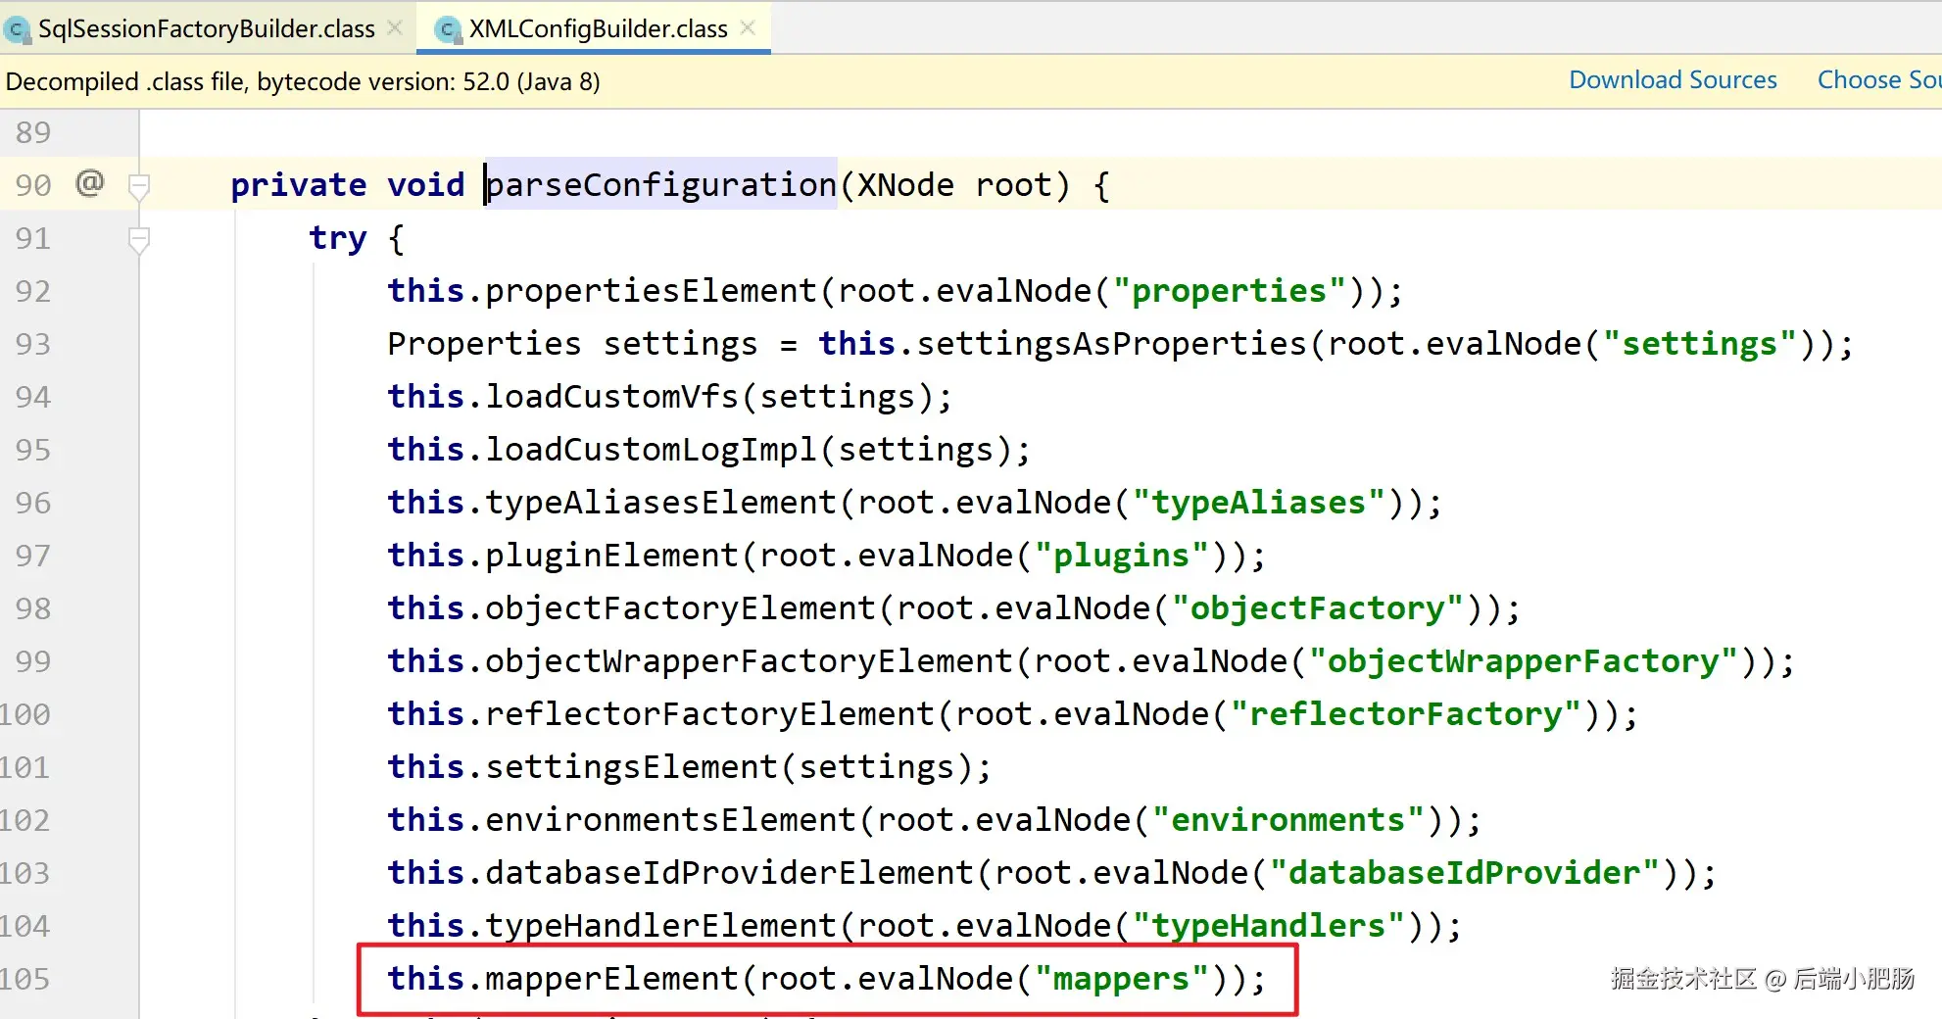Click the parseConfiguration method name
The image size is (1942, 1019).
point(661,185)
